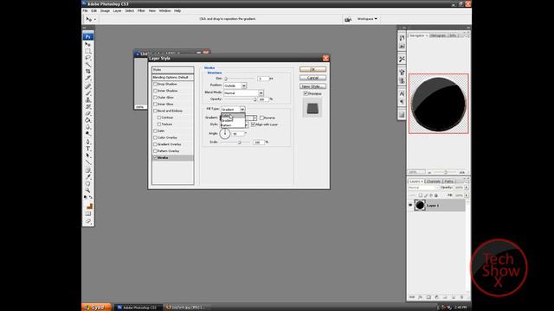Click the foreground/background color chips
Image resolution: width=554 pixels, height=311 pixels.
point(88,206)
